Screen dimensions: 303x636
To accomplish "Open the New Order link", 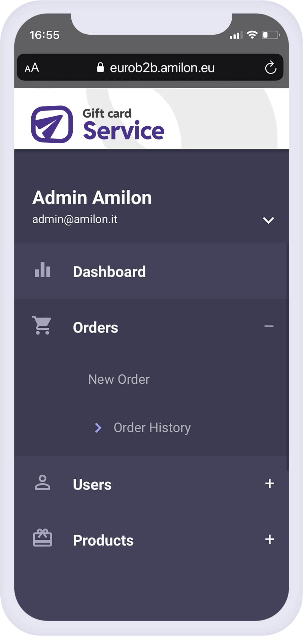I will [x=119, y=380].
